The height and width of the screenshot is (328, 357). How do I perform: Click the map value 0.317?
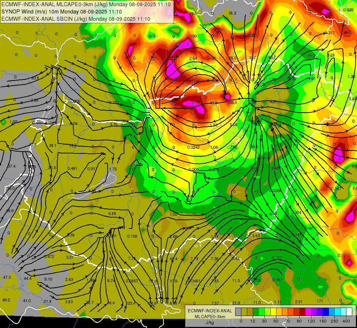330,33
